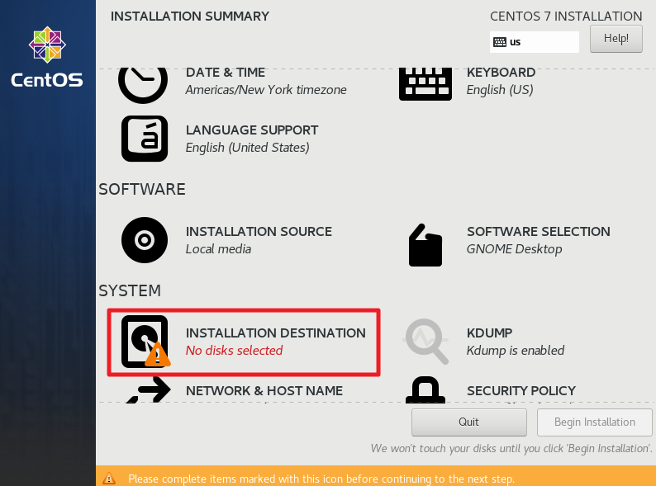Click the us keyboard layout indicator
The width and height of the screenshot is (656, 486).
535,42
